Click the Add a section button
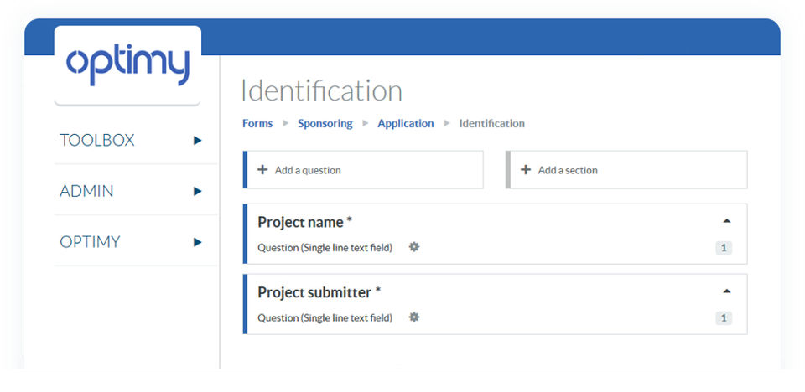The image size is (805, 392). pyautogui.click(x=626, y=170)
